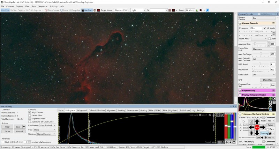Toggle the Auto checkbox beside Quick Picks
Viewport: 279px width, 149px height.
[x=269, y=39]
